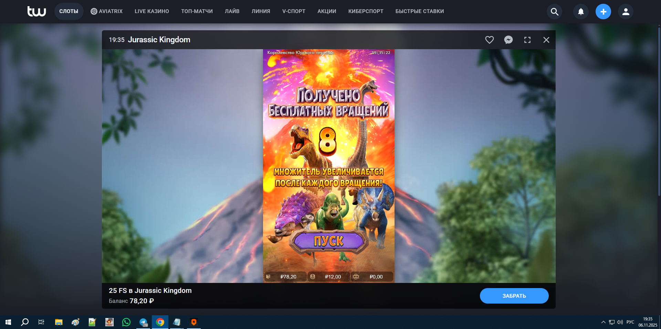
Task: Navigate to КИБЕРСПОРТ section
Action: [366, 11]
